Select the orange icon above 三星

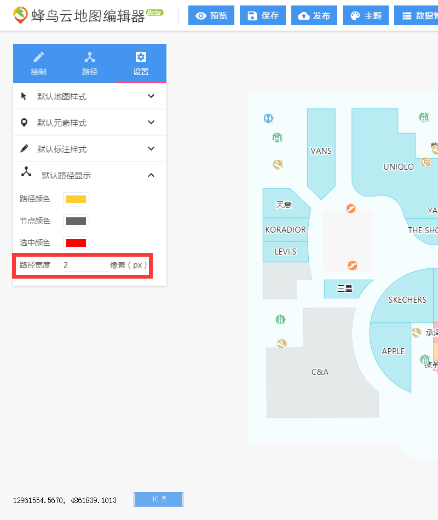(353, 265)
